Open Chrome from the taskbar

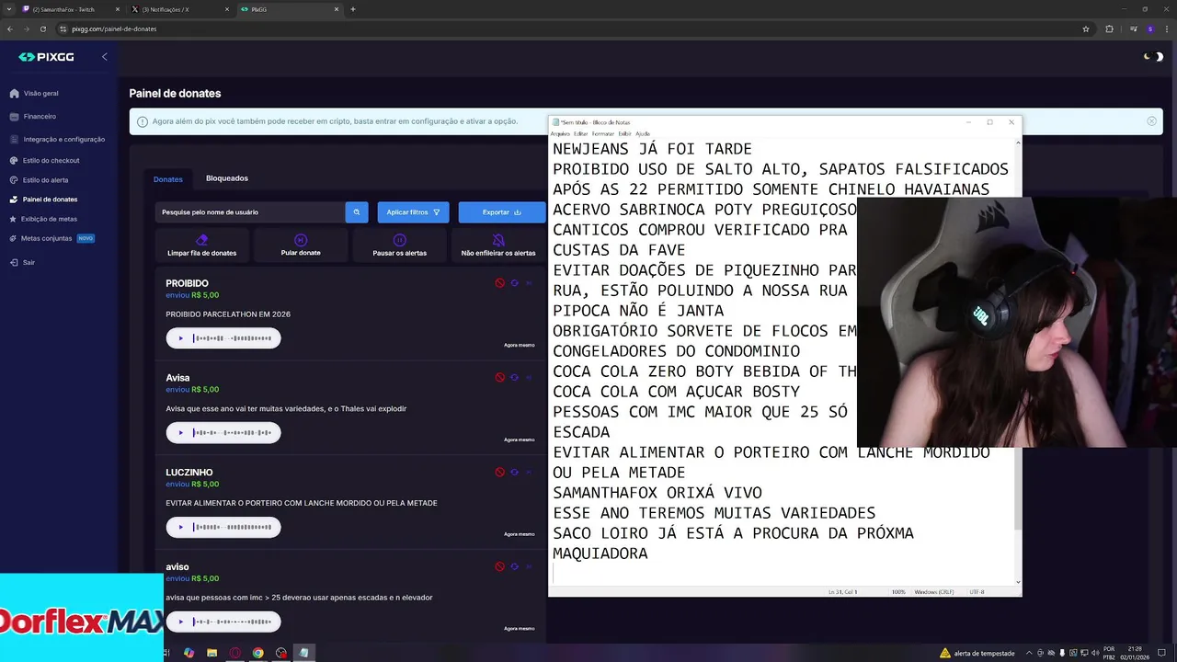258,653
